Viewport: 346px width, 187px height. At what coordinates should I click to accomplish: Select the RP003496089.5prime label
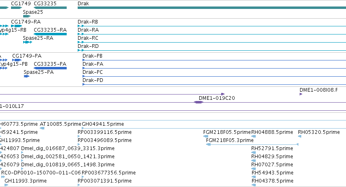pyautogui.click(x=104, y=140)
